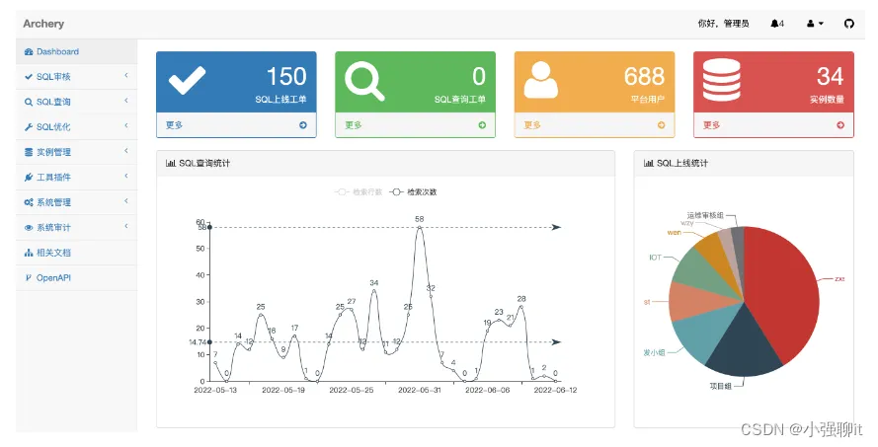Click the 14.74 average line label
The width and height of the screenshot is (878, 447).
(x=198, y=342)
